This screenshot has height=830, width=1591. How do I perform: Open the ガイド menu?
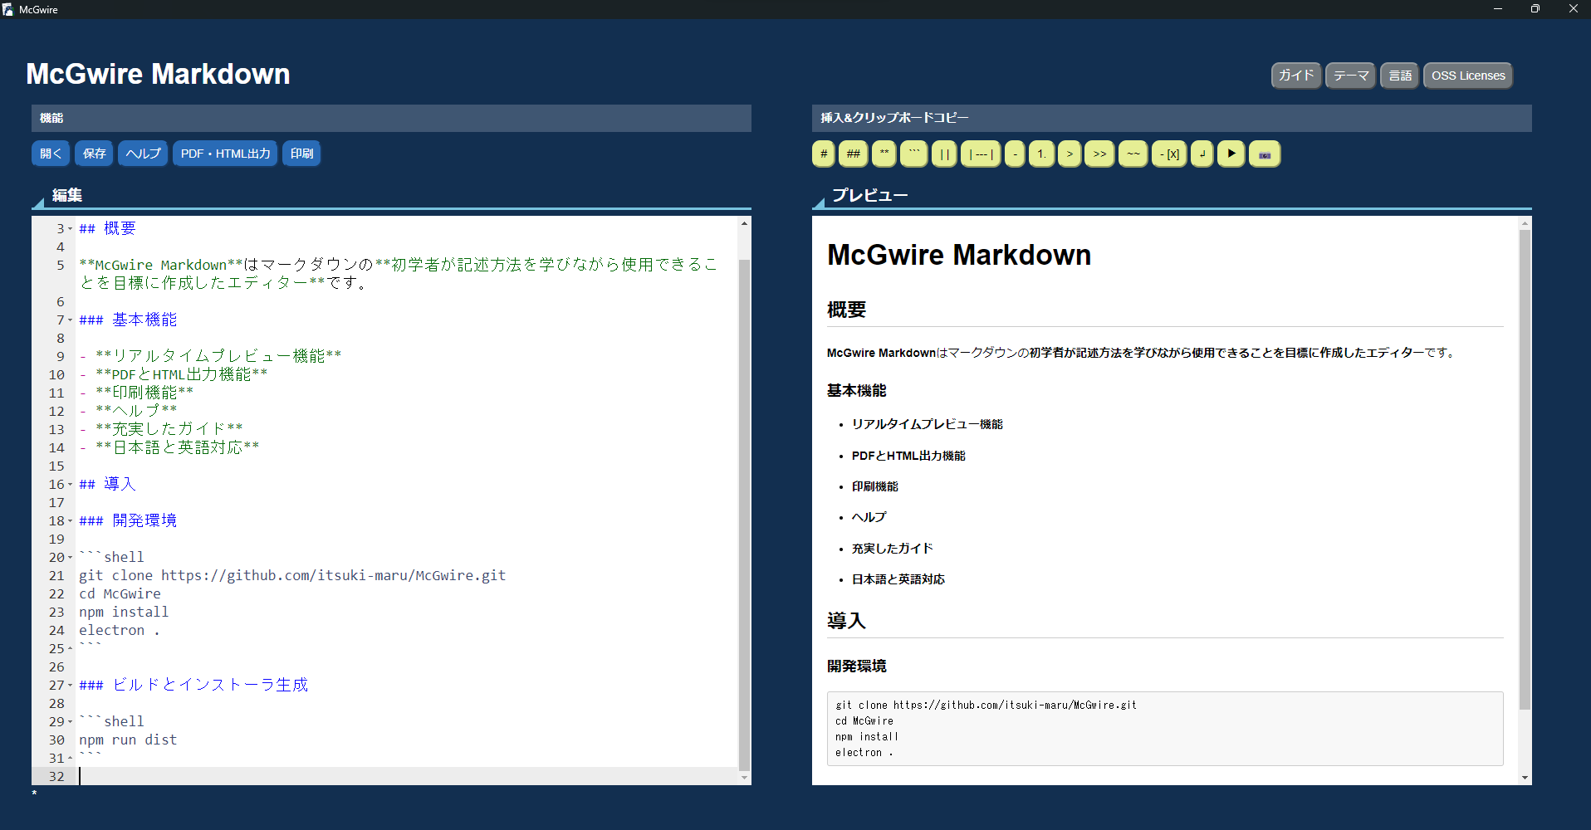coord(1295,76)
